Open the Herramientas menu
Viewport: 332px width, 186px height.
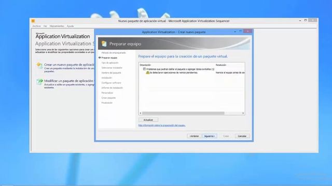point(57,26)
